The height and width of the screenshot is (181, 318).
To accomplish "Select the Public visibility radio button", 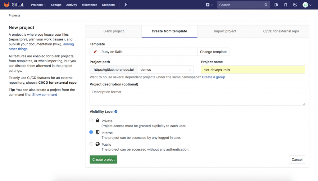I will click(x=91, y=144).
